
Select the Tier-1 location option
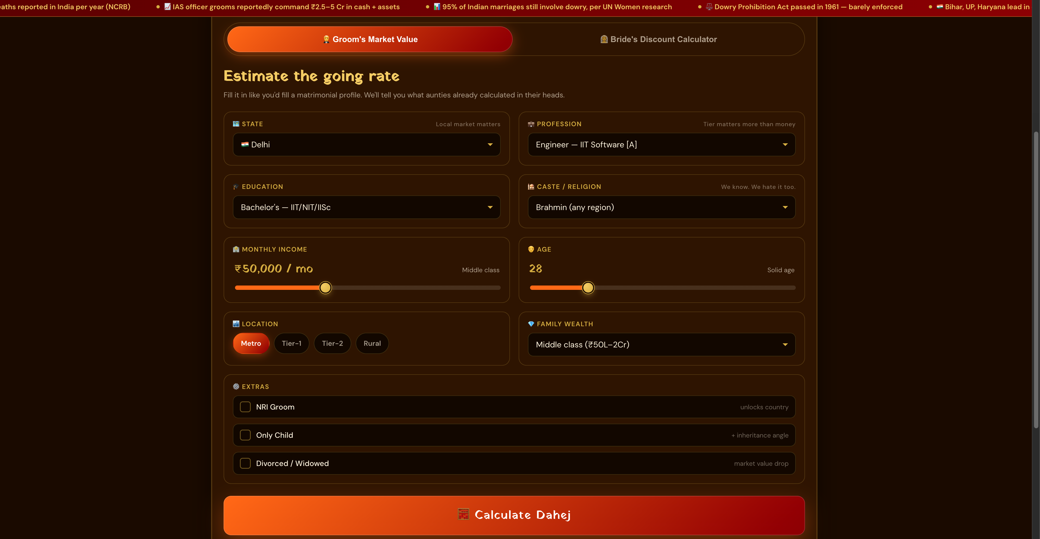coord(291,343)
